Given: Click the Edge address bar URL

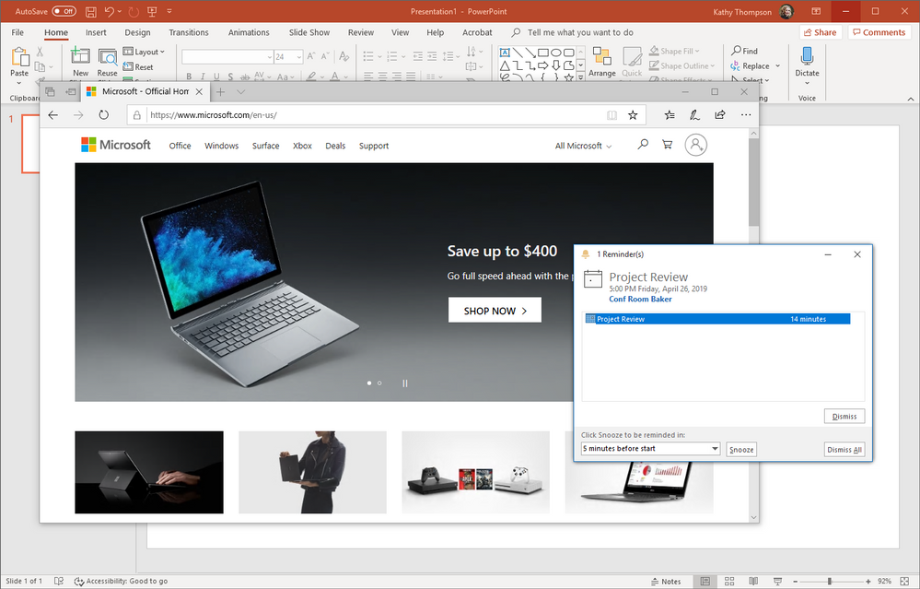Looking at the screenshot, I should pyautogui.click(x=214, y=115).
